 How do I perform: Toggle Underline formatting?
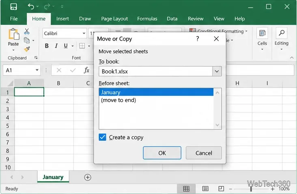point(66,45)
